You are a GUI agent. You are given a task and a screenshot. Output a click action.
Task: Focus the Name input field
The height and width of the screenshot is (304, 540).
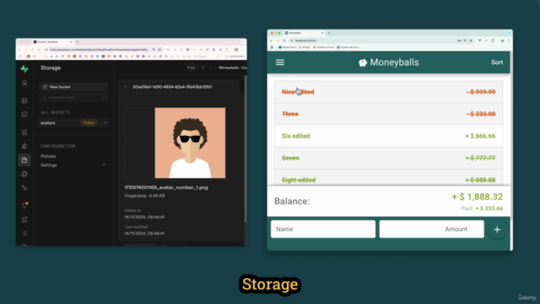[x=323, y=229]
